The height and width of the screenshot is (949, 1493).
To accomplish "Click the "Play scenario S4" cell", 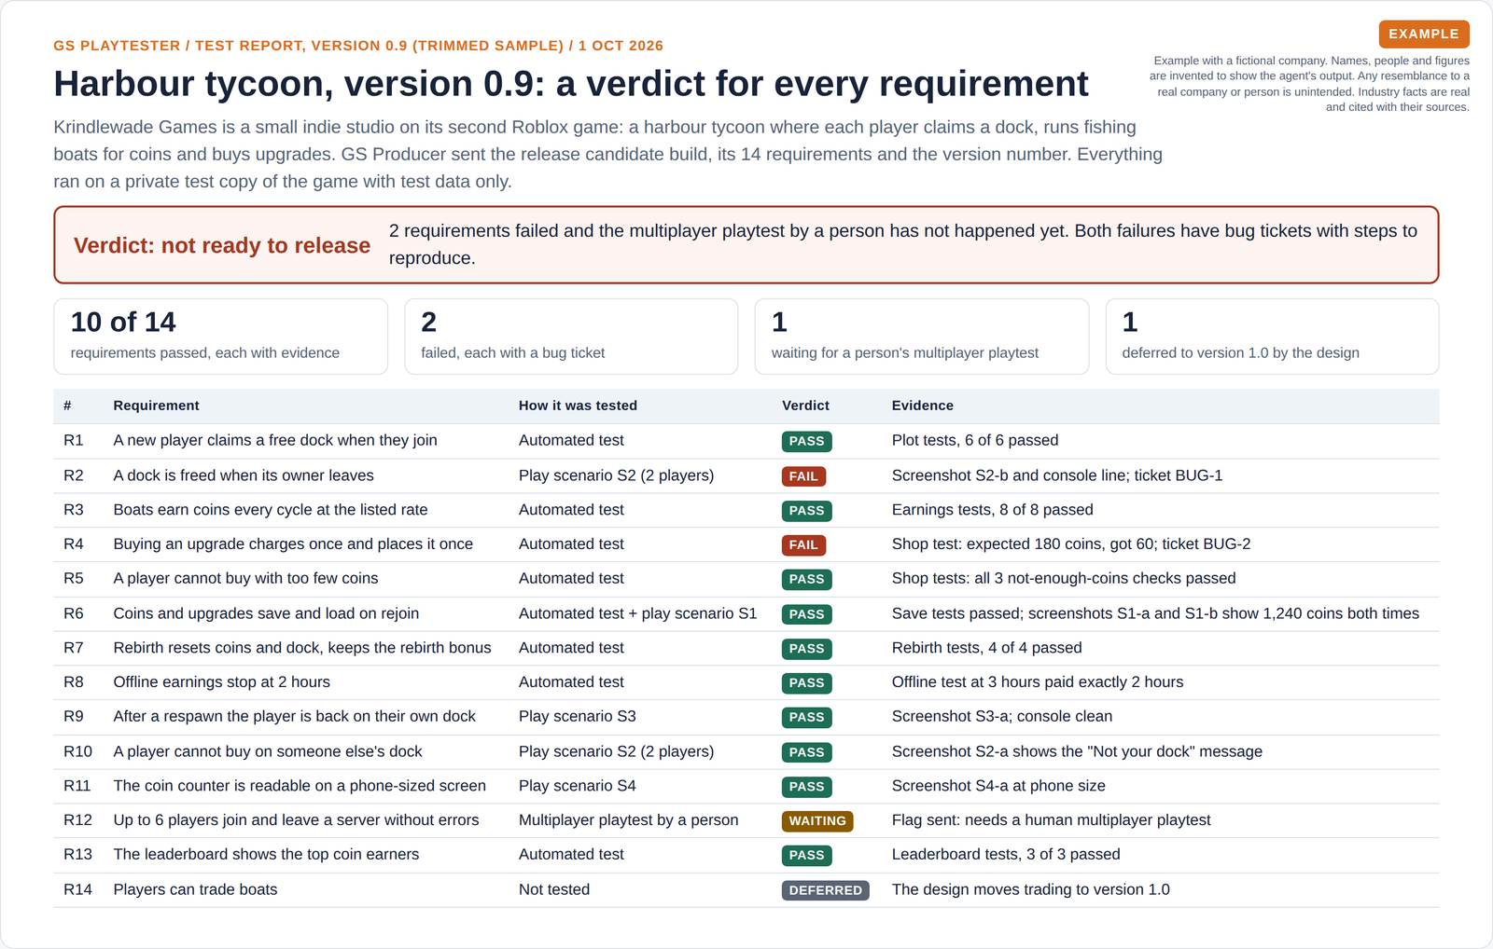I will [577, 786].
